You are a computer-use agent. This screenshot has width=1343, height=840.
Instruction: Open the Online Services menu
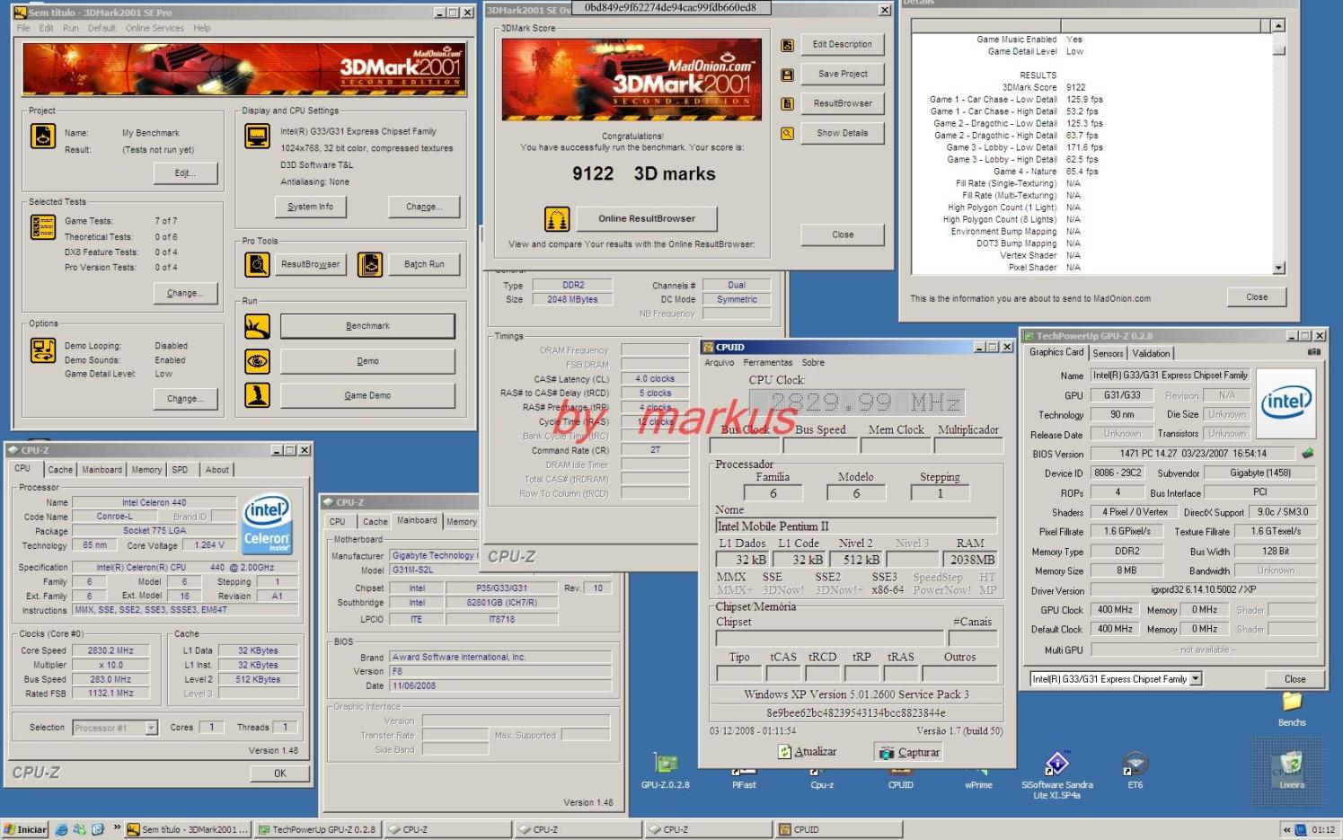tap(155, 29)
